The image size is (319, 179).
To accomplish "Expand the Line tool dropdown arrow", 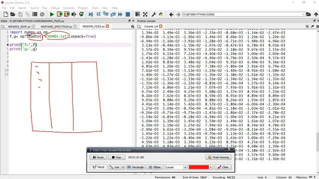I will click(123, 167).
